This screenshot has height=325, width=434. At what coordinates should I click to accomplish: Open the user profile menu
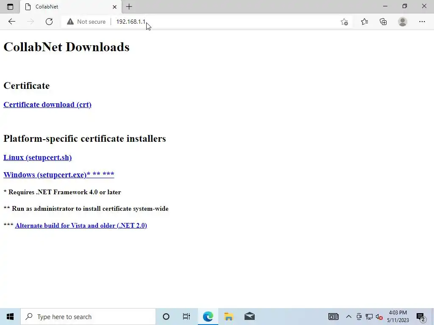(403, 22)
